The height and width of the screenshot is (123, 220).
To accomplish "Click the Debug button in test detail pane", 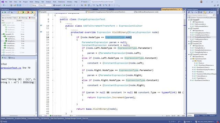I will [11, 58].
